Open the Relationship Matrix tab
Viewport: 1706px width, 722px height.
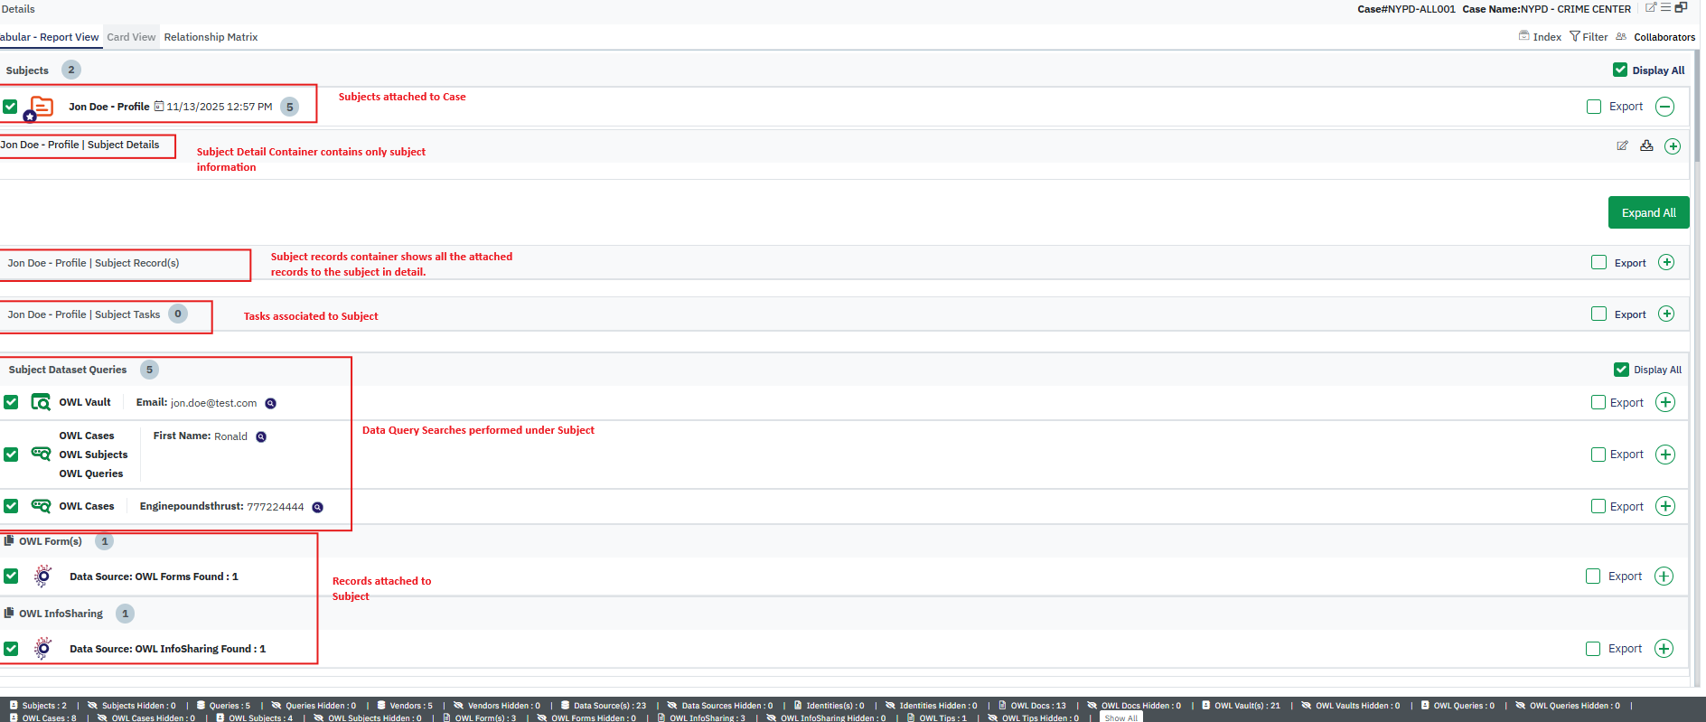(x=211, y=37)
